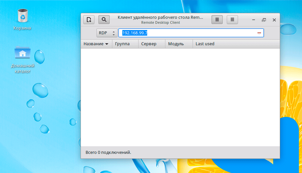Open the Домашний каталог folder
Viewport: 302px width, 173px height.
[x=23, y=53]
